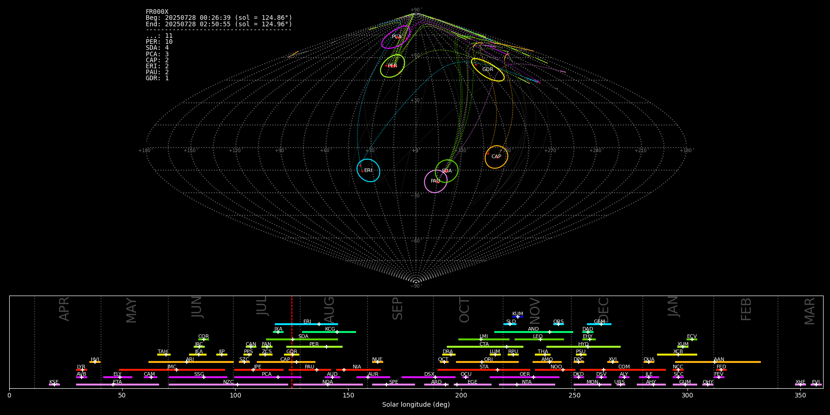The width and height of the screenshot is (830, 415).
Task: Select the STA shower bar in timeline
Action: [484, 370]
